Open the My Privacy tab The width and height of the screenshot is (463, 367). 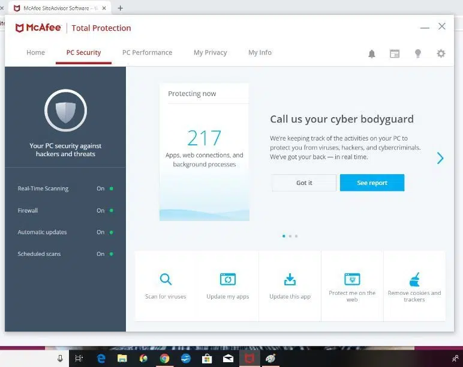click(211, 52)
